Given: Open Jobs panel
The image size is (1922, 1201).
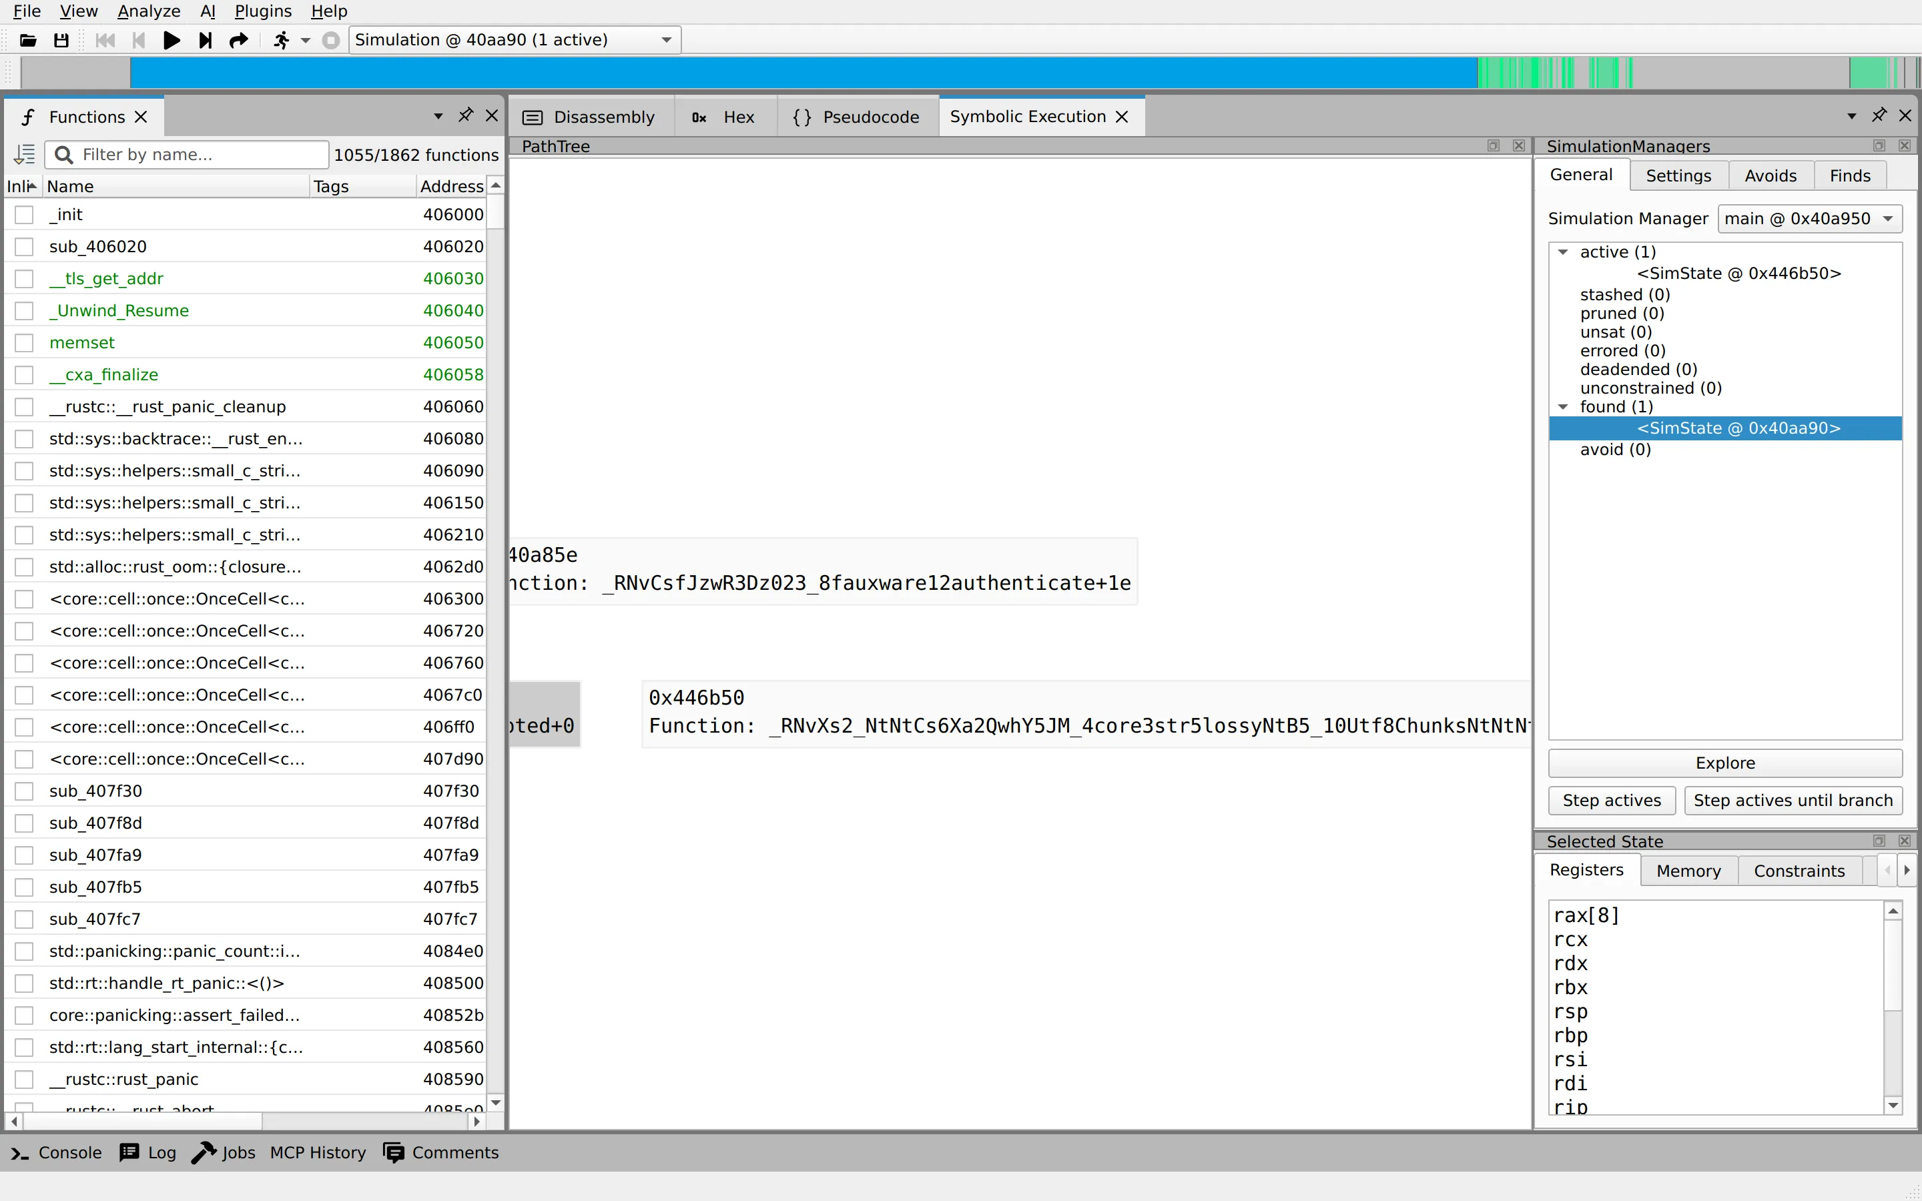Looking at the screenshot, I should [224, 1152].
